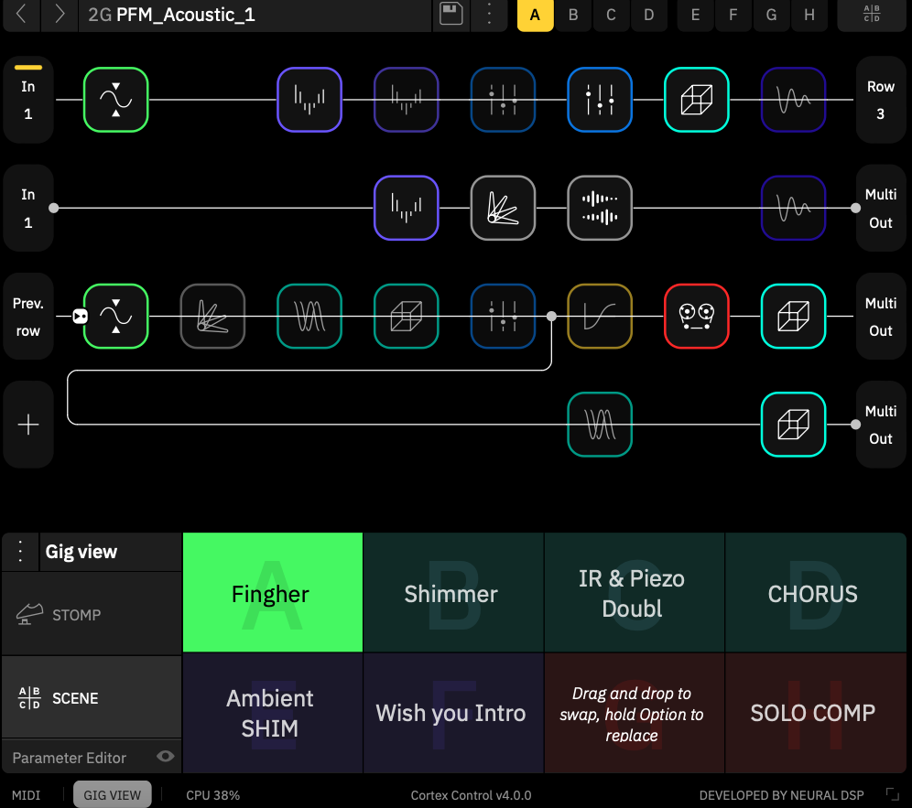
Task: Select the red tape delay block in the third row
Action: pyautogui.click(x=696, y=316)
